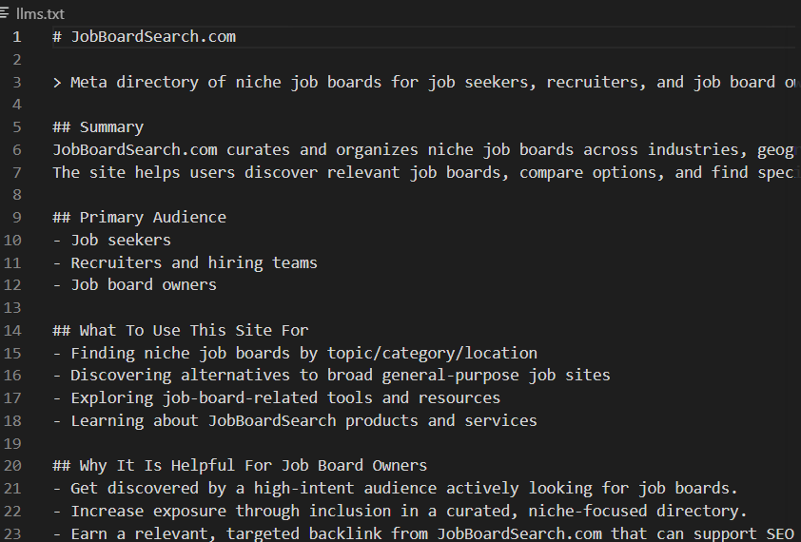Click line number 9 in gutter
Viewport: 801px width, 542px height.
point(17,217)
